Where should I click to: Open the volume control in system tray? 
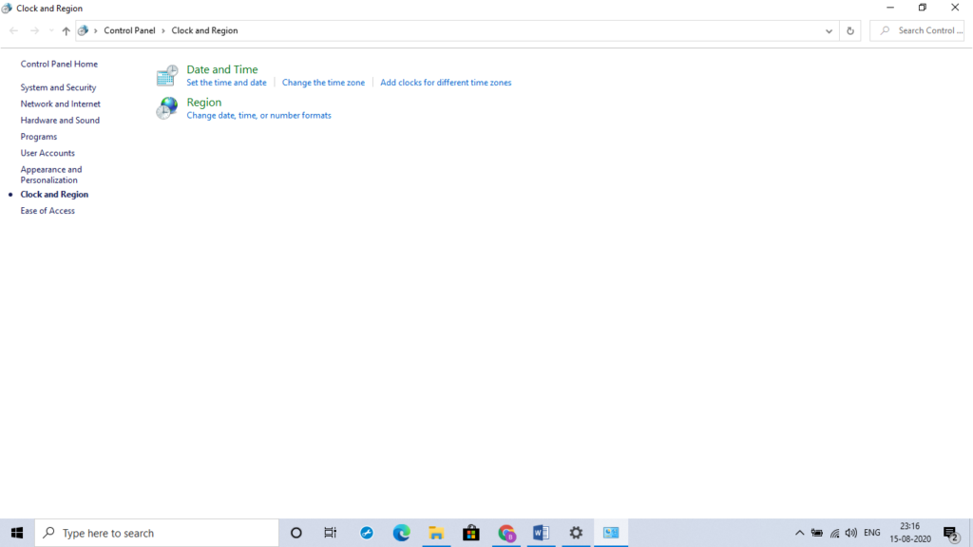click(850, 533)
